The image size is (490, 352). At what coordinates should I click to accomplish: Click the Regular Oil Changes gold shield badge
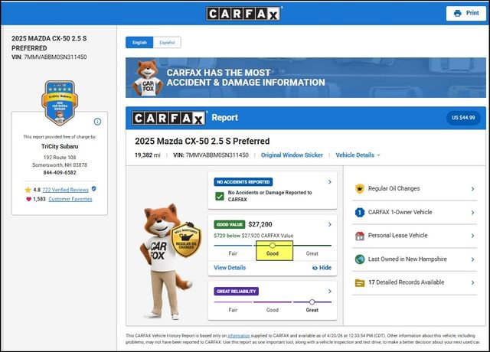[x=186, y=240]
